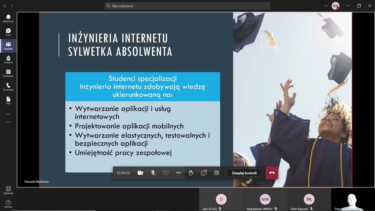Viewport: 375px width, 211px height.
Task: Select the Zespoły teams section
Action: [8, 46]
